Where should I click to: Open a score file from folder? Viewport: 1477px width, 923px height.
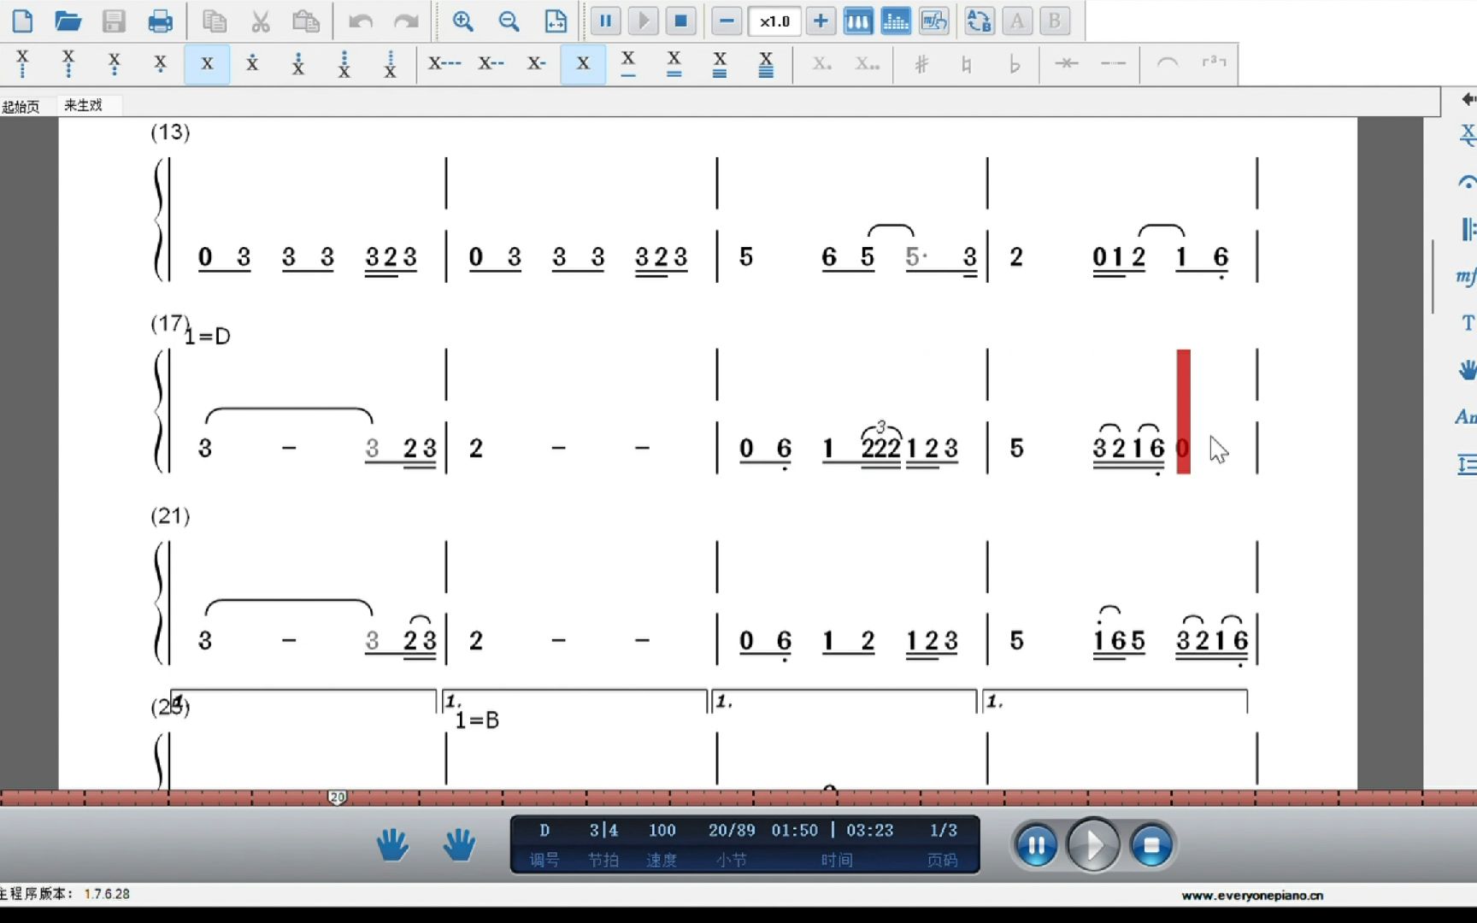coord(68,21)
